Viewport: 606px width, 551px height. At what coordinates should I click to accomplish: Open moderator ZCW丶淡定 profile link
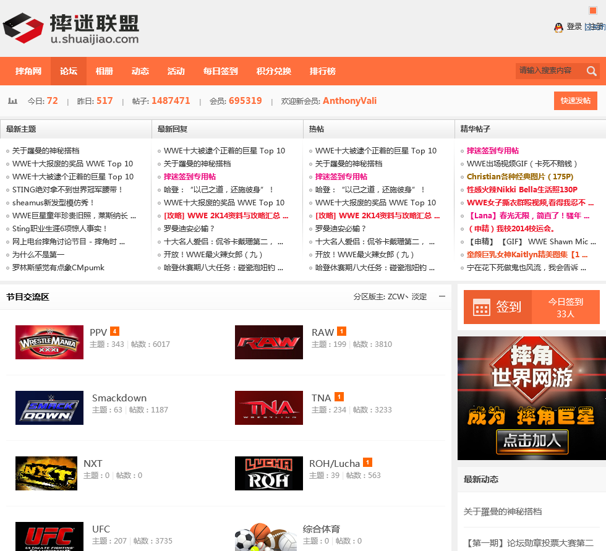pos(407,297)
